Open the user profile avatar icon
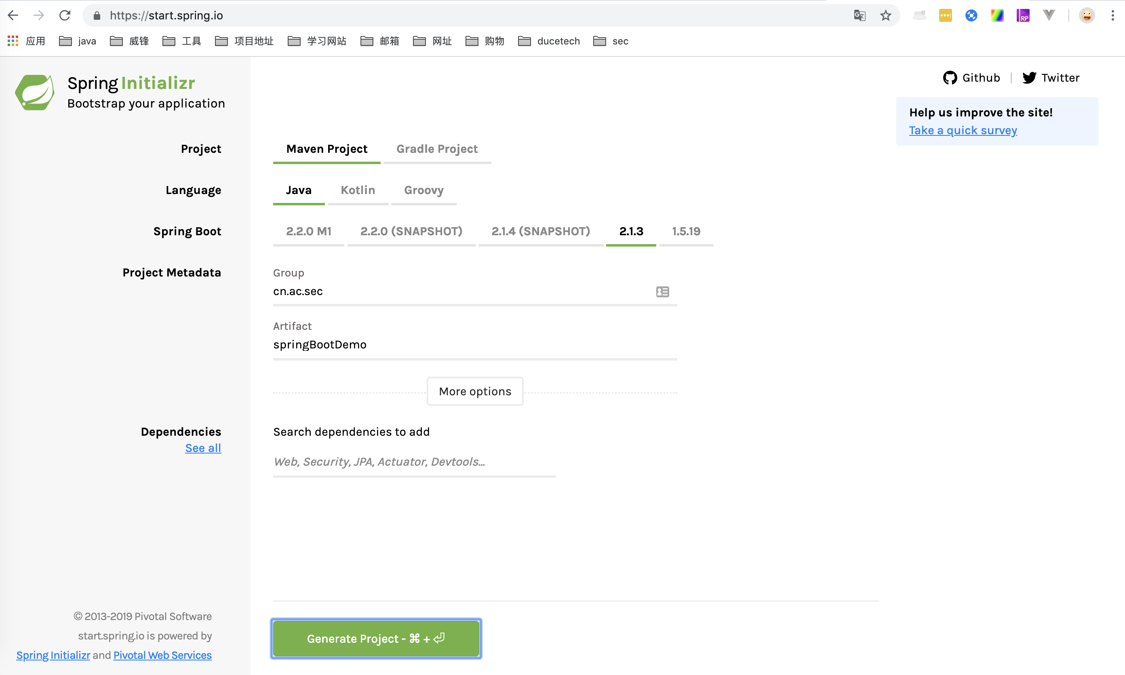 (1086, 15)
